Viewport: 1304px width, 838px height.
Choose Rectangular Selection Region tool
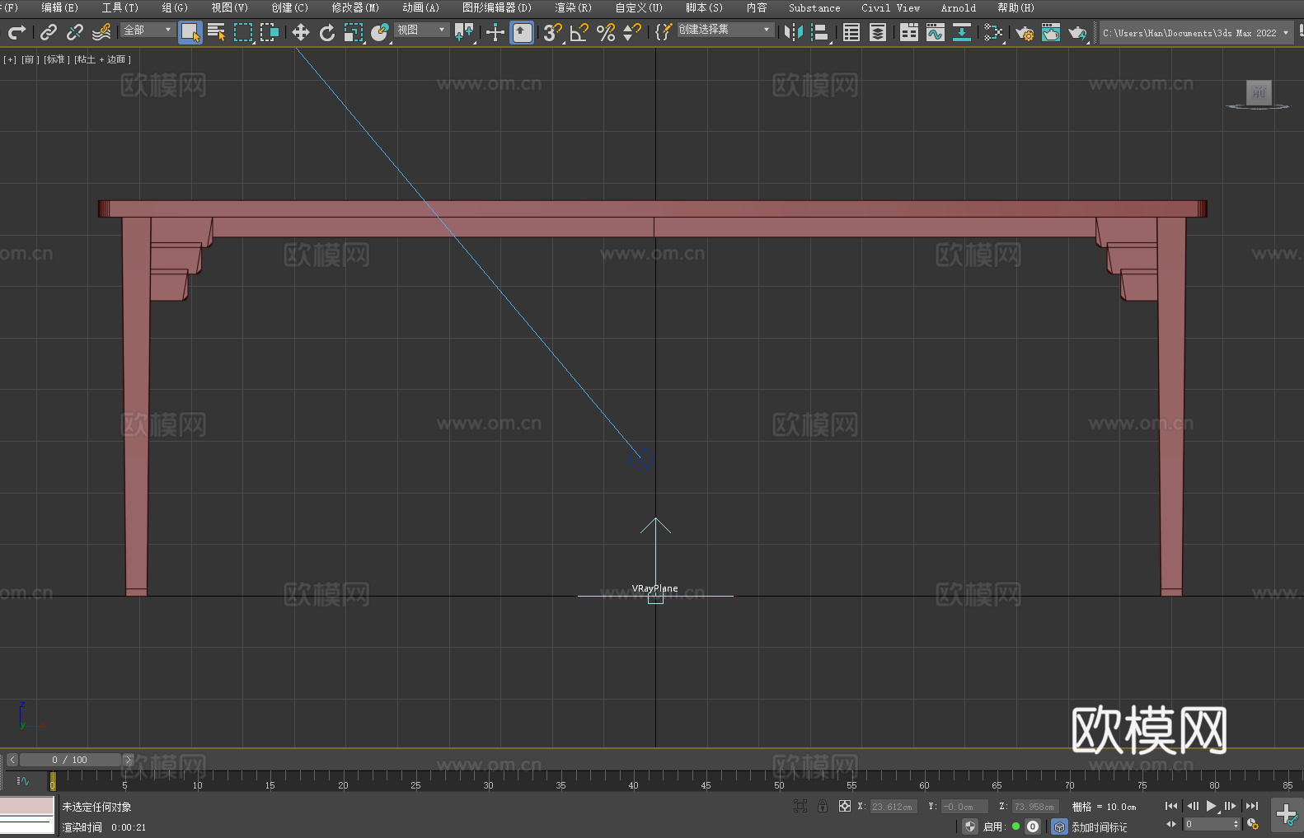[x=243, y=32]
